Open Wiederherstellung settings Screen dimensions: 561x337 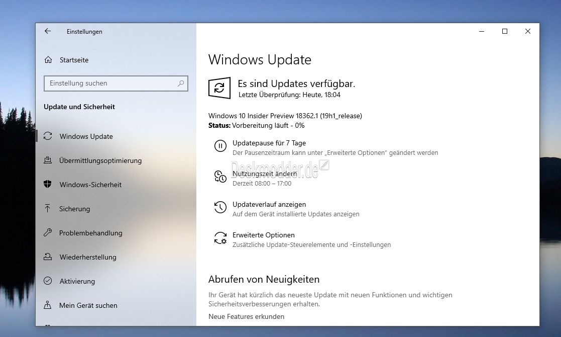[88, 257]
